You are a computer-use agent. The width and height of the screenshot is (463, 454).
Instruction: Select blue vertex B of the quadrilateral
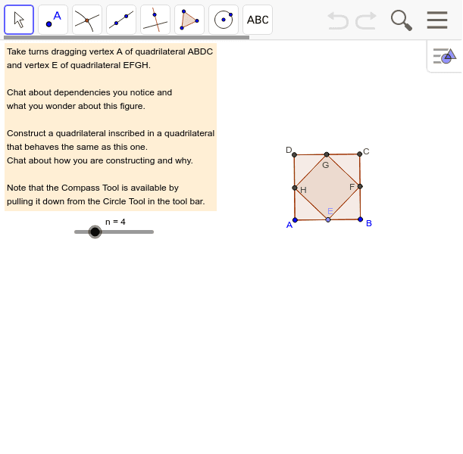360,219
